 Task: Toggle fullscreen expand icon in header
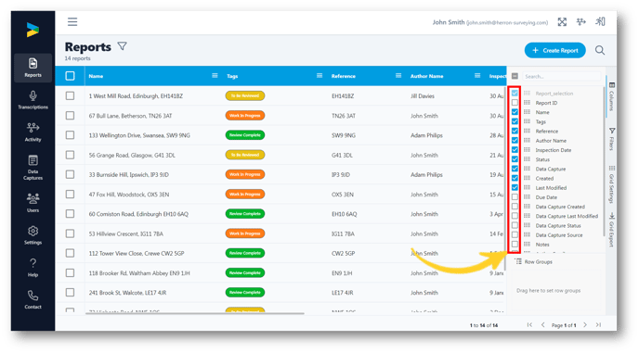562,22
